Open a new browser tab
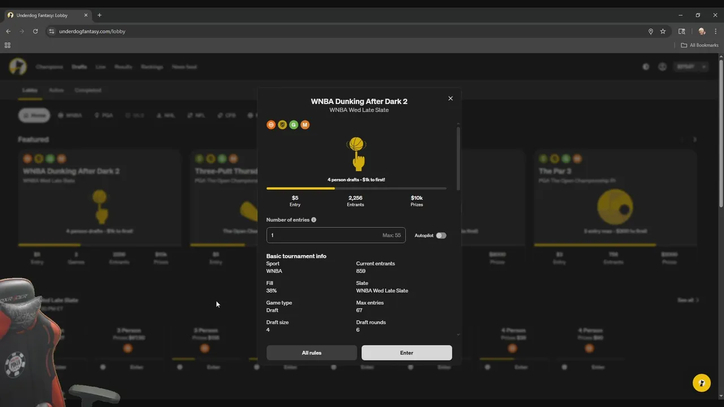724x407 pixels. click(x=100, y=15)
